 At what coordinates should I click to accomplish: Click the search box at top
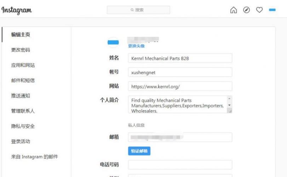[x=138, y=10]
